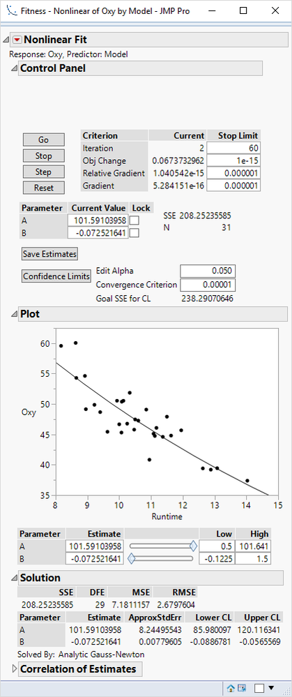Click the data table icon in status bar

242,688
